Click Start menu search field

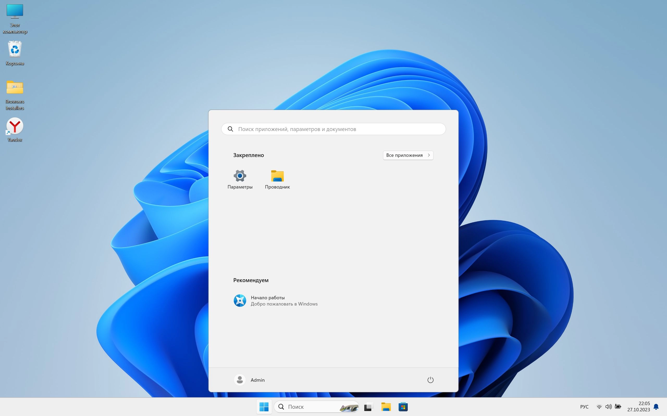pos(333,129)
